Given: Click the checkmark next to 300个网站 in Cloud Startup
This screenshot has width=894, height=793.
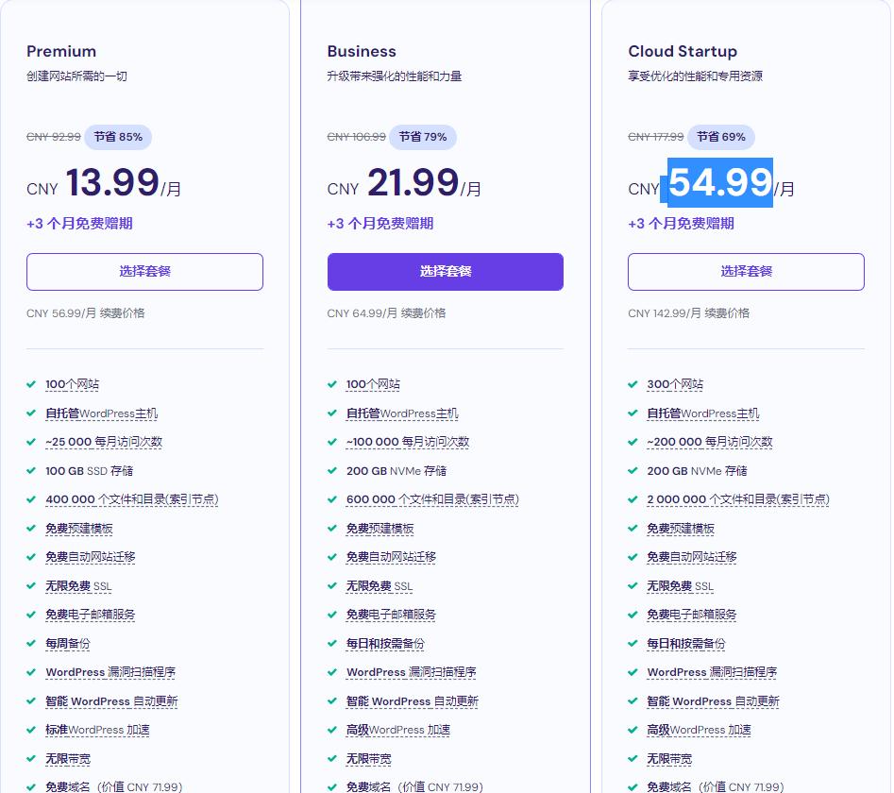Looking at the screenshot, I should click(634, 384).
